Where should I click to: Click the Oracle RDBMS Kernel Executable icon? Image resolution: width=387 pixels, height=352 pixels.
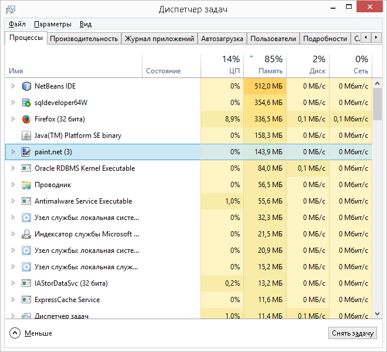(x=26, y=168)
